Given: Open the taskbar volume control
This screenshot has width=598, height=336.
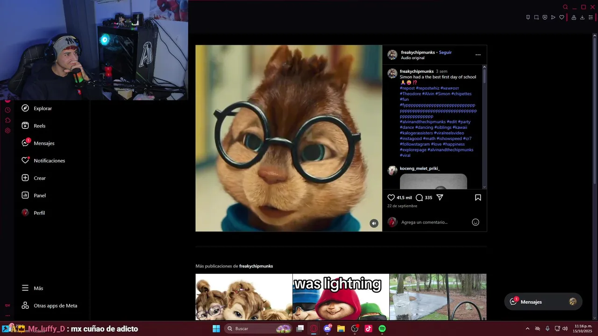Looking at the screenshot, I should pos(565,329).
